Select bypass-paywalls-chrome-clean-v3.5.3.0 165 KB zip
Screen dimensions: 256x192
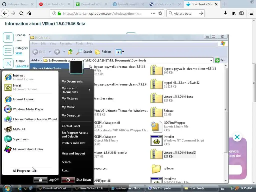183,70
